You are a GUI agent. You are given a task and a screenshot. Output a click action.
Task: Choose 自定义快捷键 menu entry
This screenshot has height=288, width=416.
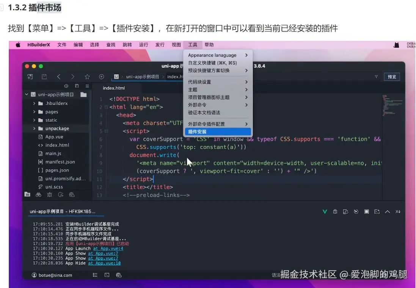point(218,63)
